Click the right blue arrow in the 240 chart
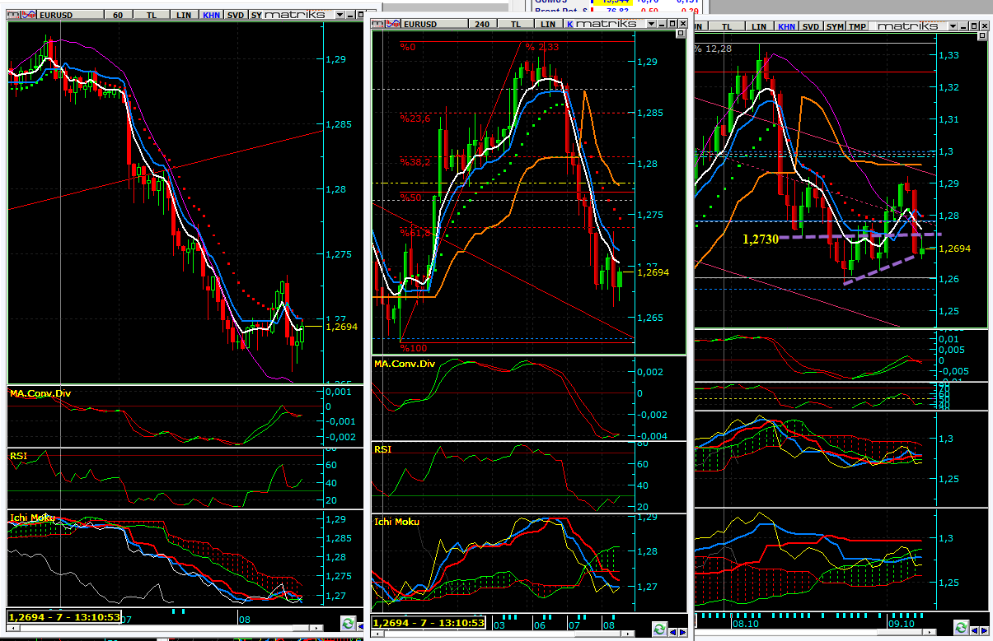993x641 pixels. (x=682, y=630)
